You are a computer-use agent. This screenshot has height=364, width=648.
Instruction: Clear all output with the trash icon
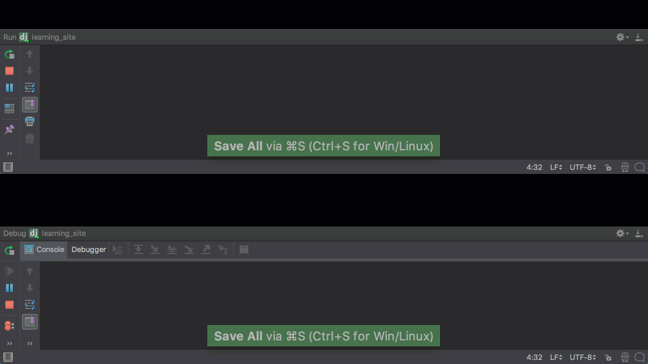pos(30,138)
